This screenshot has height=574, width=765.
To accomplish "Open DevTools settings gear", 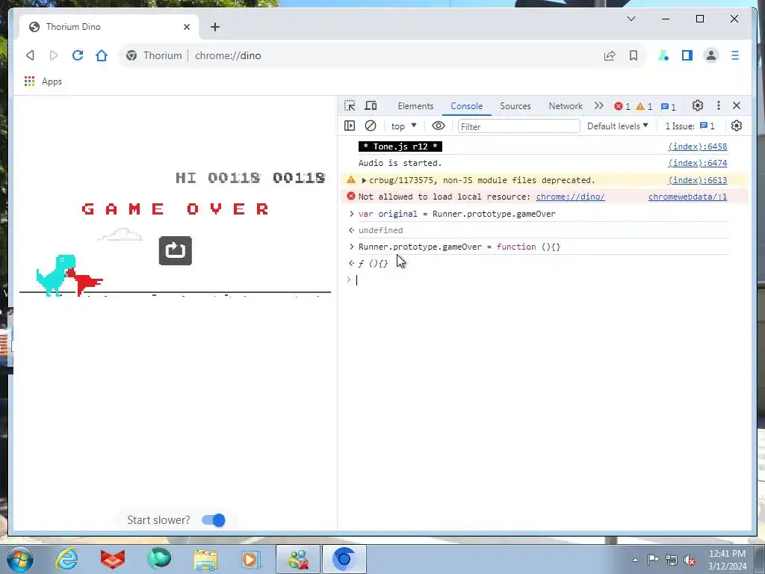I will click(698, 105).
